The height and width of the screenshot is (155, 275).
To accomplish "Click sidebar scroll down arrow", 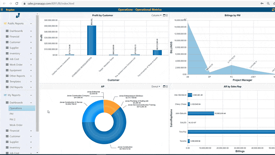I will tap(37, 153).
